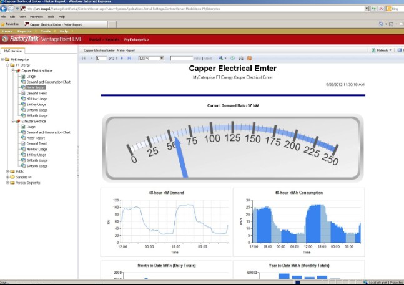Jump to last page of report
The height and width of the screenshot is (285, 404).
click(x=129, y=58)
